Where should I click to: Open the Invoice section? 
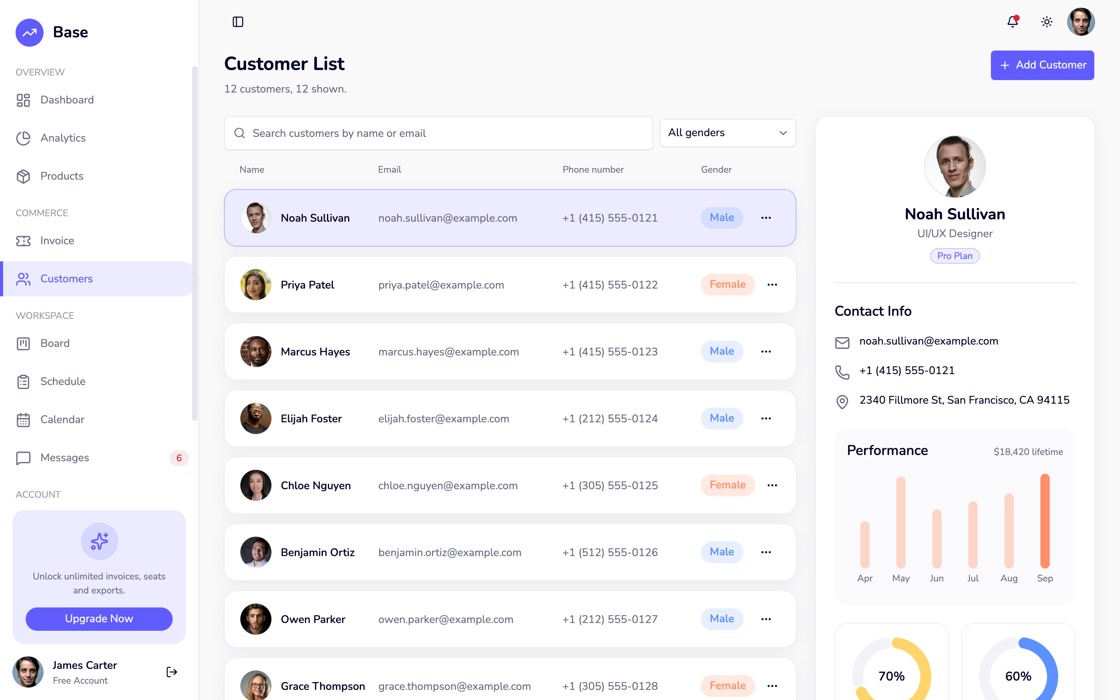pyautogui.click(x=97, y=241)
